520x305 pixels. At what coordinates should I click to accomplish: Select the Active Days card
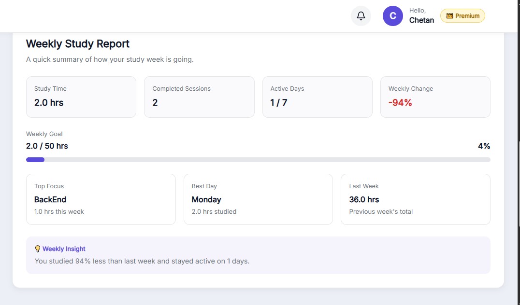[318, 97]
